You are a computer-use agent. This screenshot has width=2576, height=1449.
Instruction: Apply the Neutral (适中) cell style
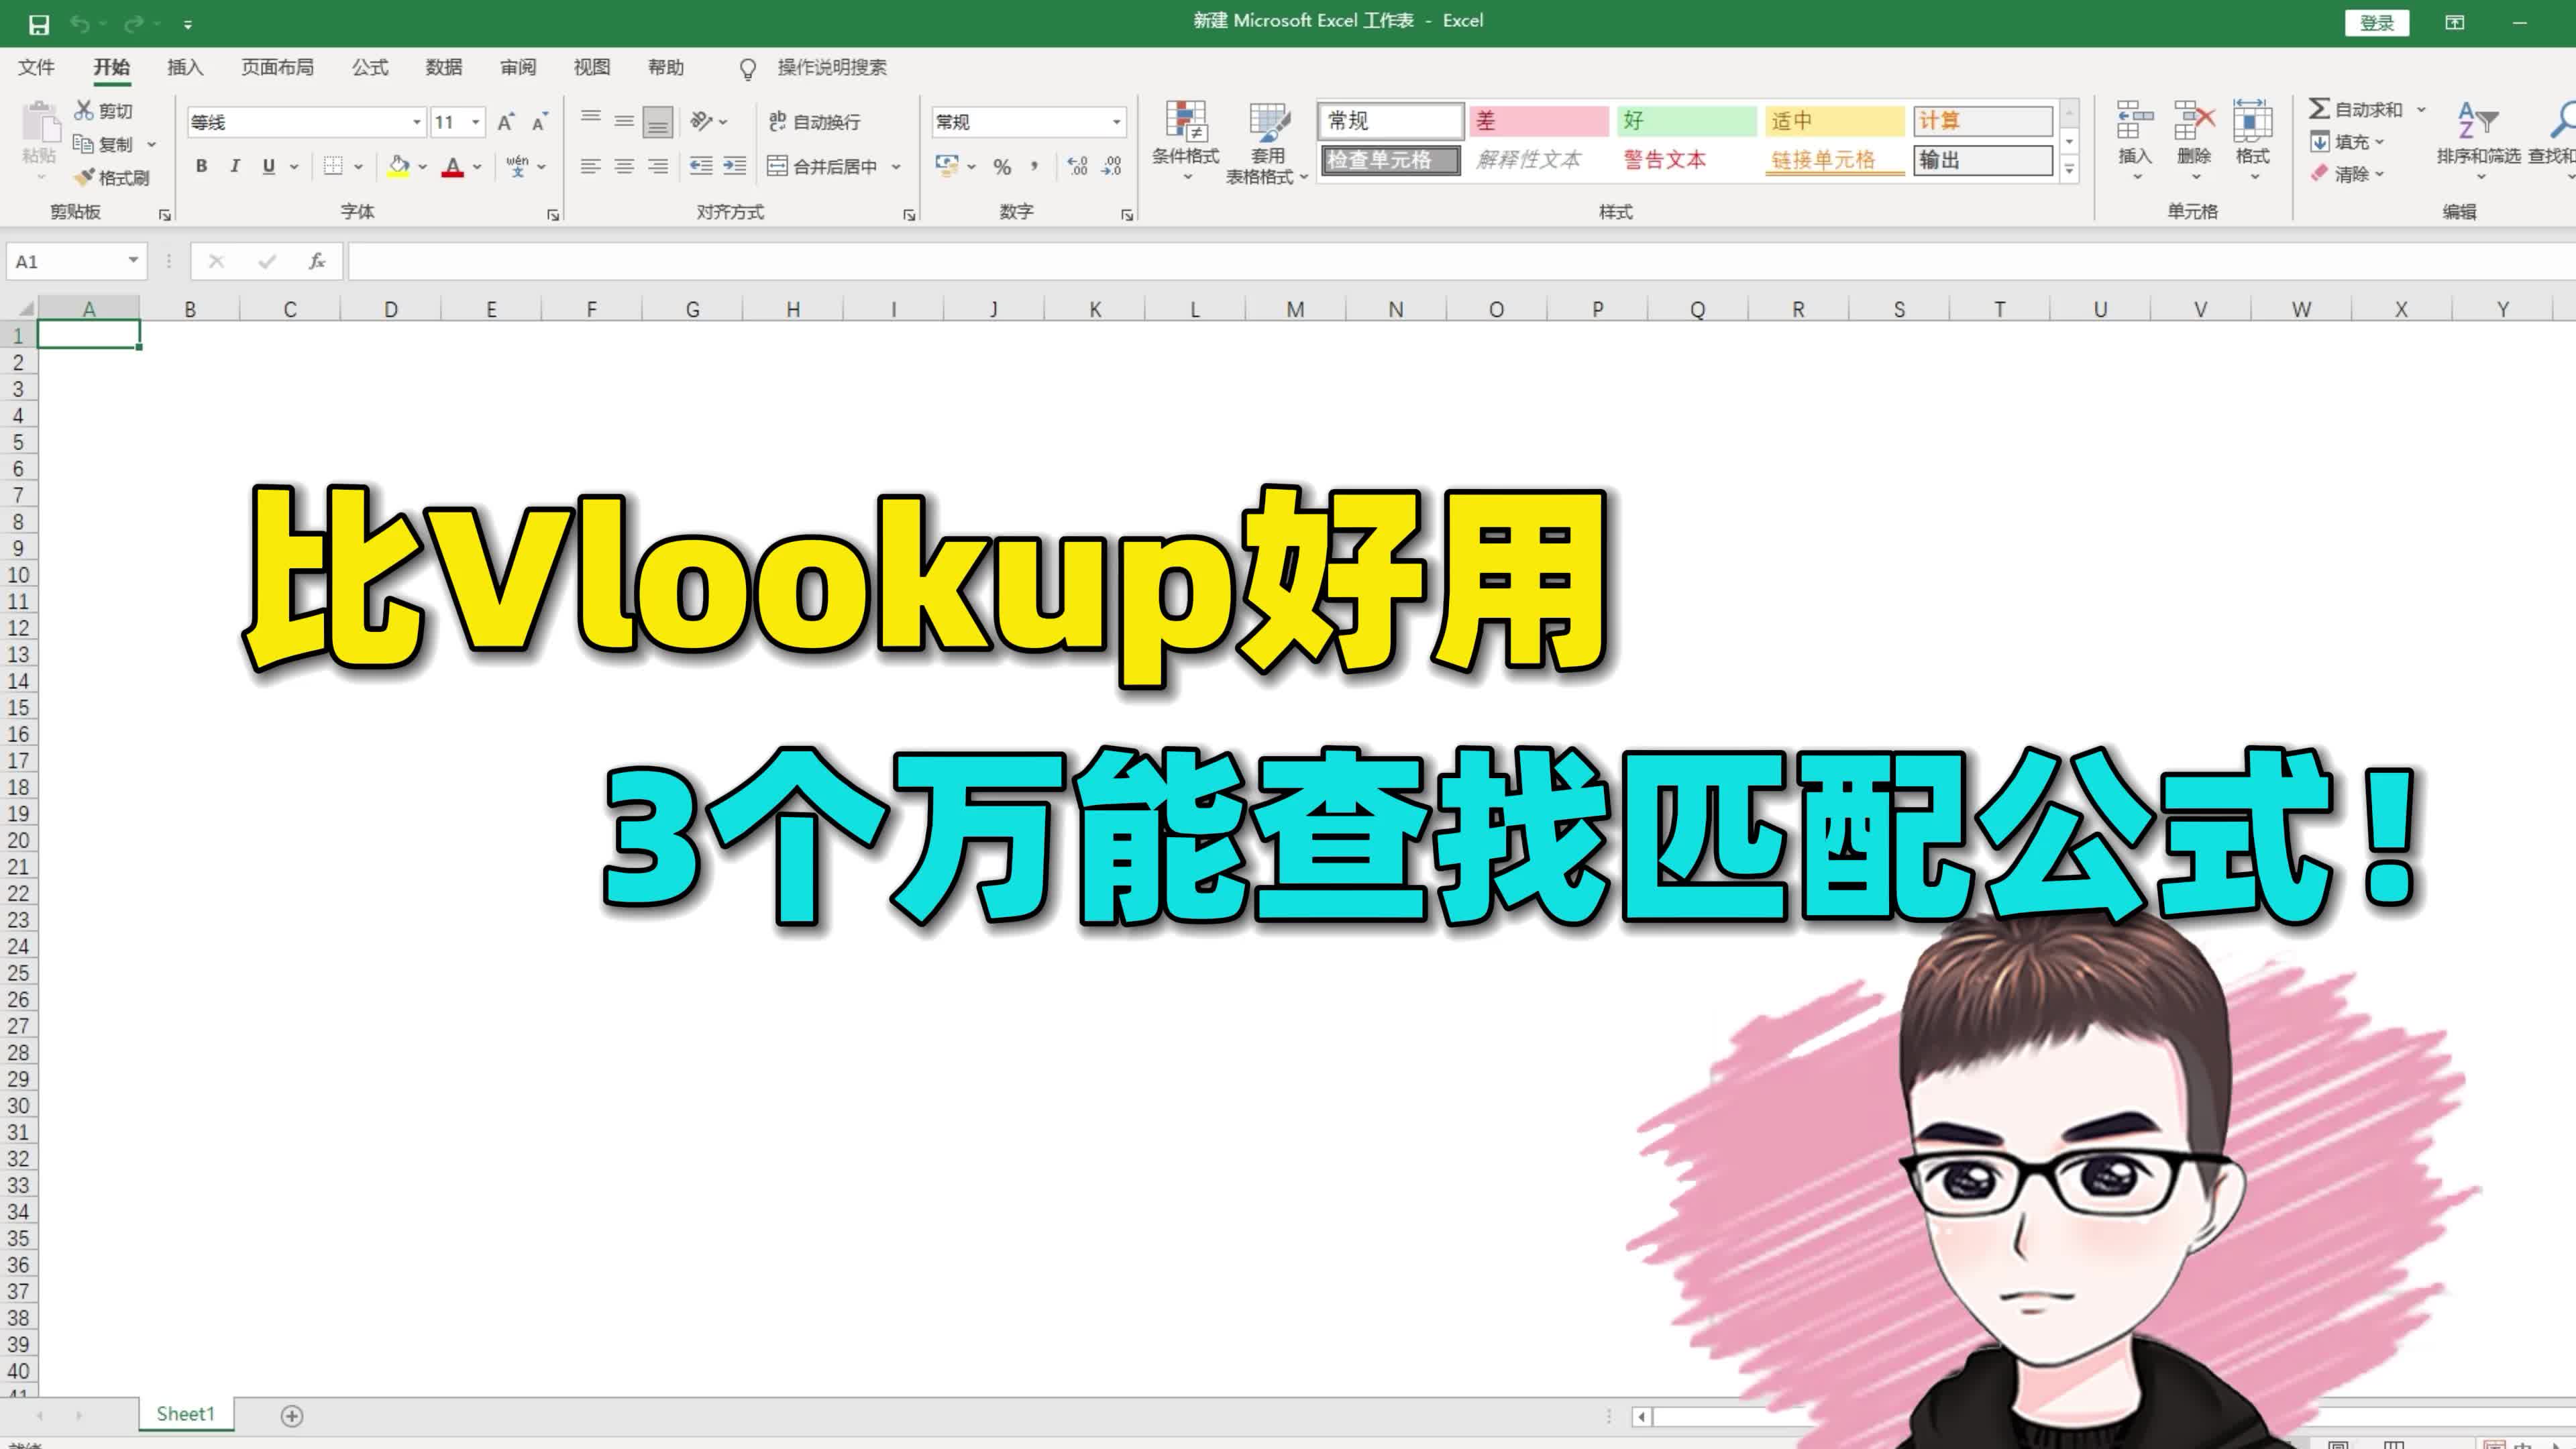pyautogui.click(x=1835, y=121)
